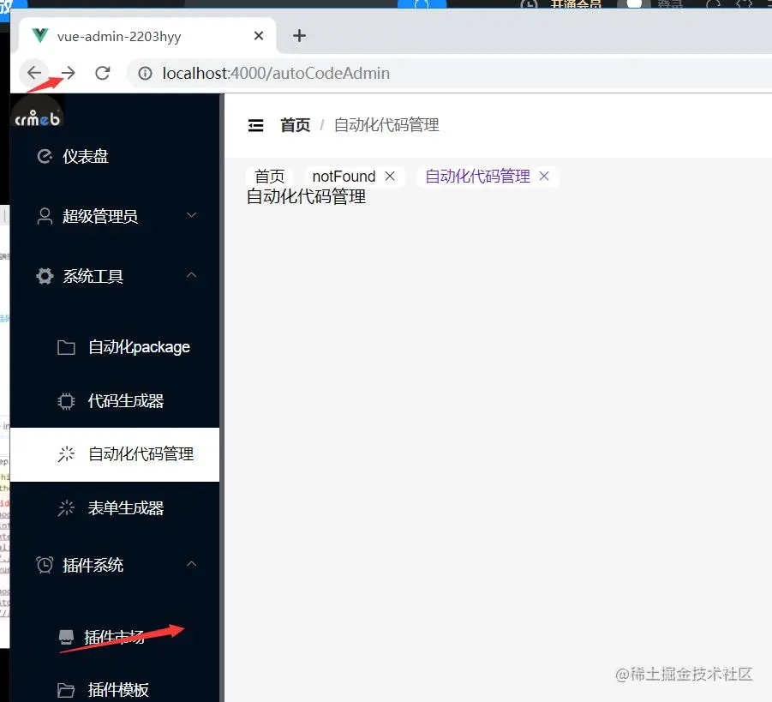Click the 仪表盘 gauge icon
Image resolution: width=772 pixels, height=702 pixels.
45,156
